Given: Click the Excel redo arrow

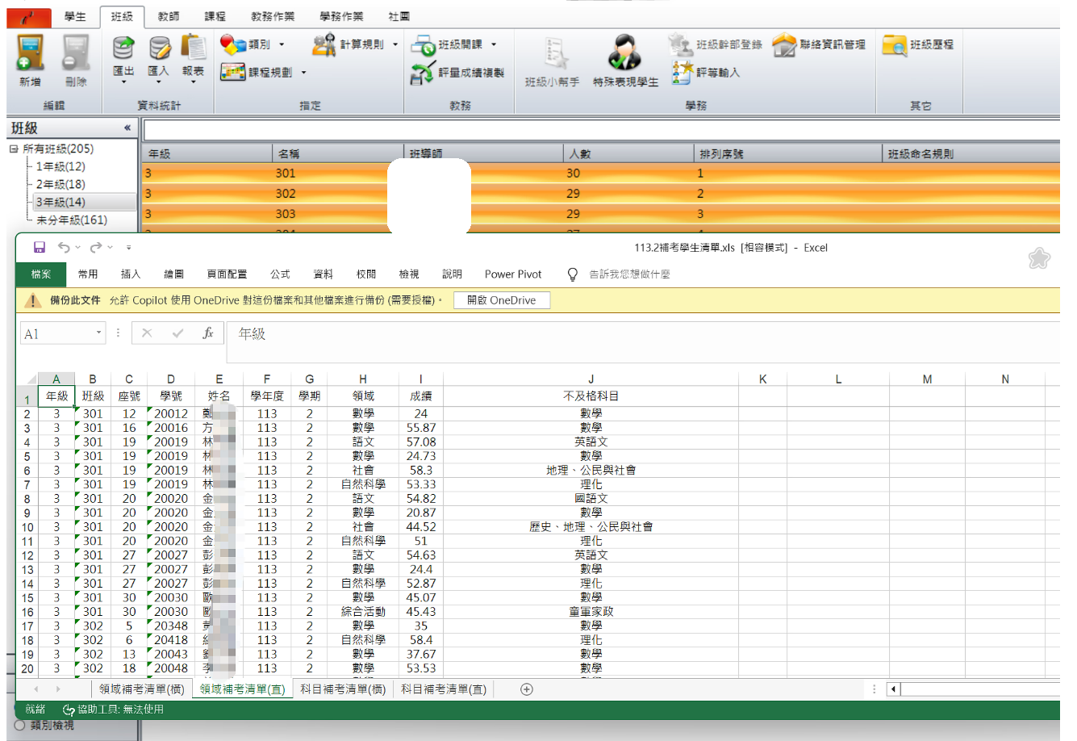Looking at the screenshot, I should (96, 248).
